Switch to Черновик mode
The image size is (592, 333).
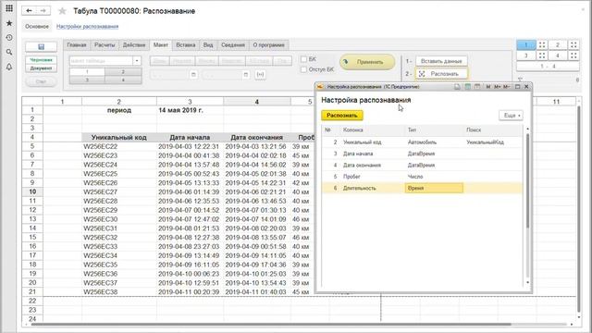point(41,60)
